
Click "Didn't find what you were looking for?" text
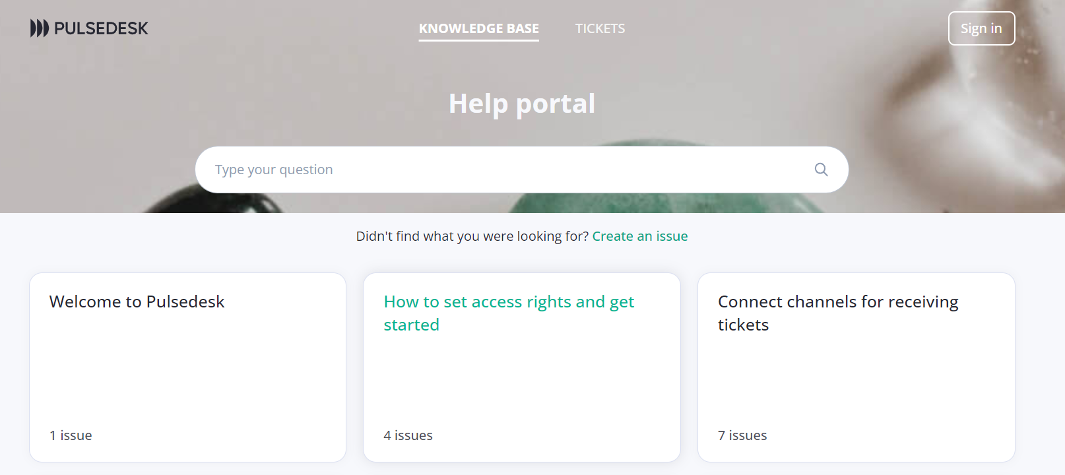pos(472,236)
